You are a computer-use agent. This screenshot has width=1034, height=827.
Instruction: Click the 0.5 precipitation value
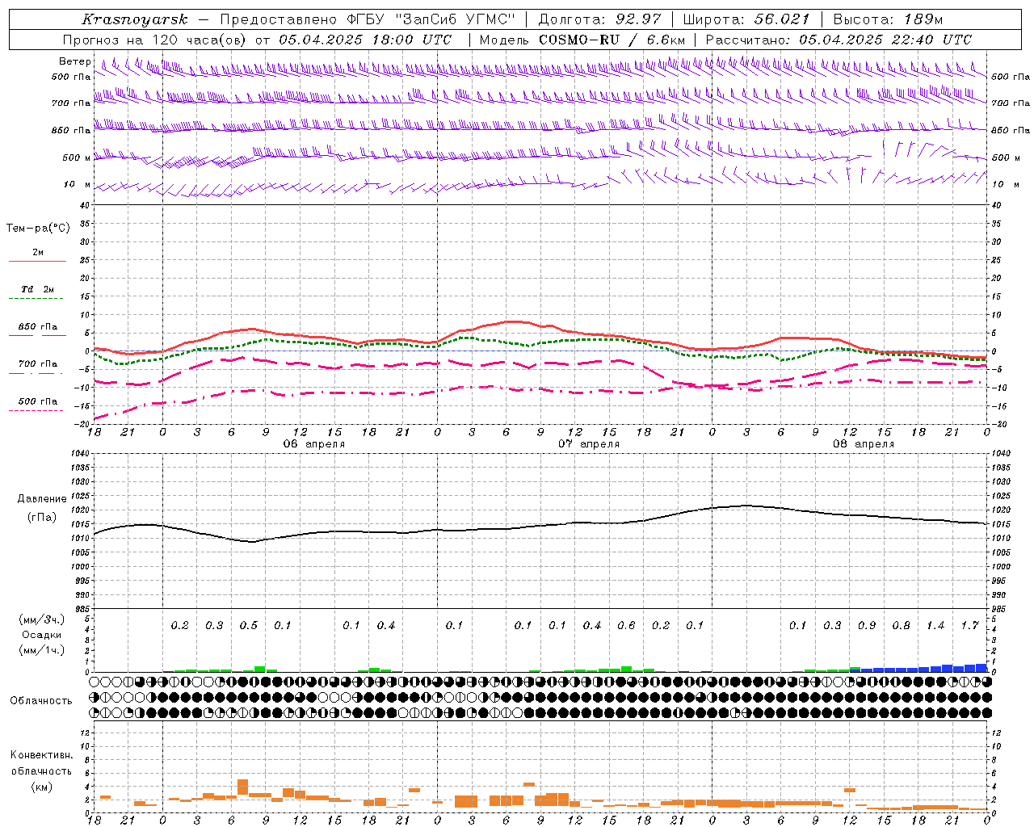click(x=249, y=626)
